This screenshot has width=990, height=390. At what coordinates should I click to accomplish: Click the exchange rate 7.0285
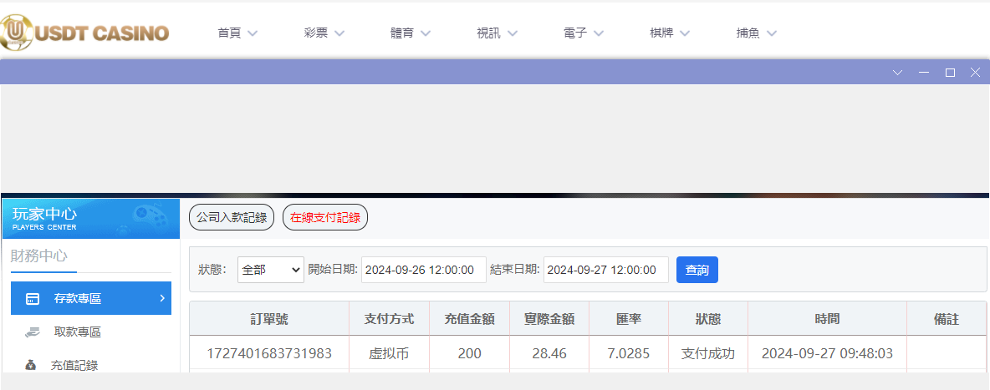coord(628,353)
